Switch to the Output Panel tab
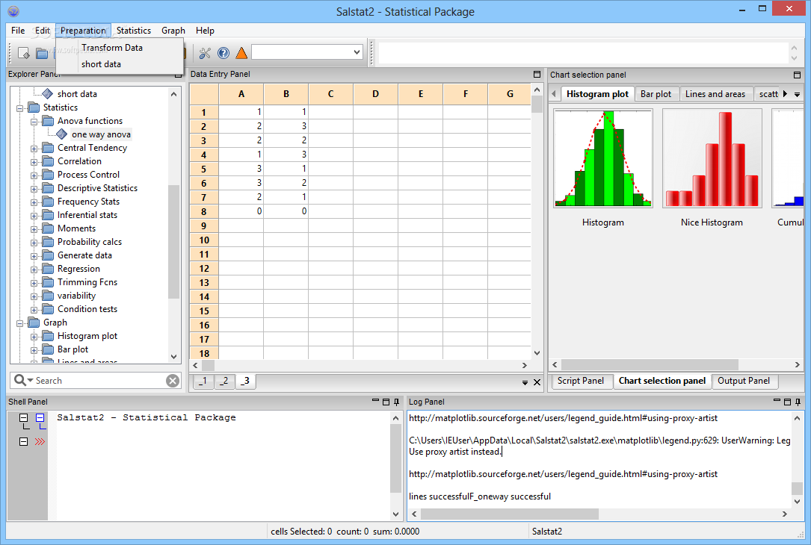This screenshot has width=811, height=545. [744, 381]
